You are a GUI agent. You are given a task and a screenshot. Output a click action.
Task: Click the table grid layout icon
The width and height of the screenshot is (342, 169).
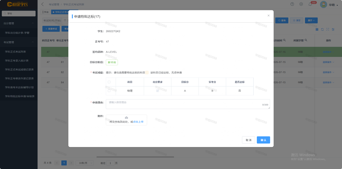pos(317,29)
